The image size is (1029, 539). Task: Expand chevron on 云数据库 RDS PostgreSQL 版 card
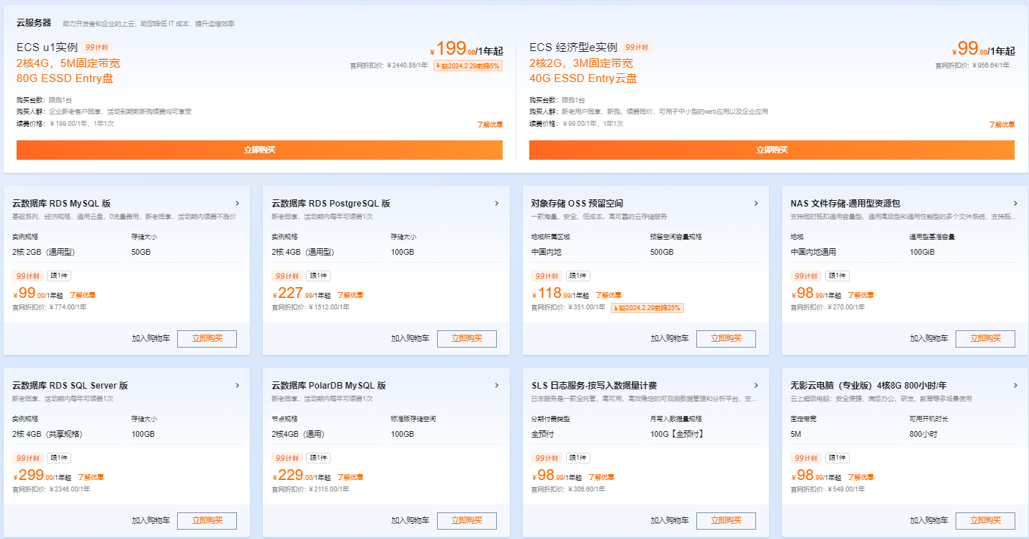pos(497,204)
